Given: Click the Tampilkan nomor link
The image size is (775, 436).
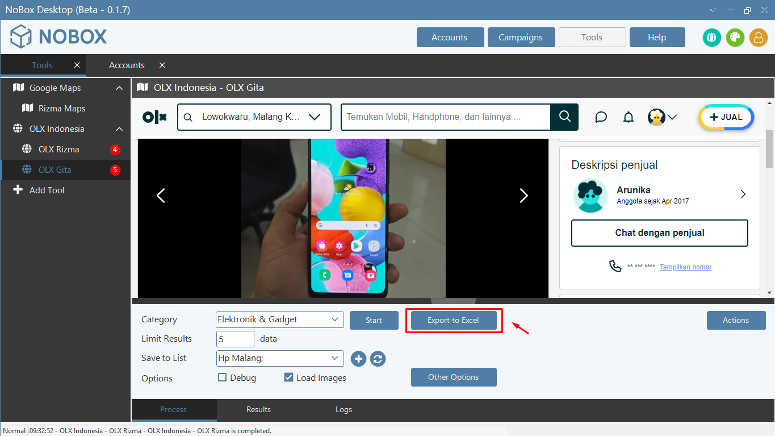Looking at the screenshot, I should pyautogui.click(x=685, y=267).
